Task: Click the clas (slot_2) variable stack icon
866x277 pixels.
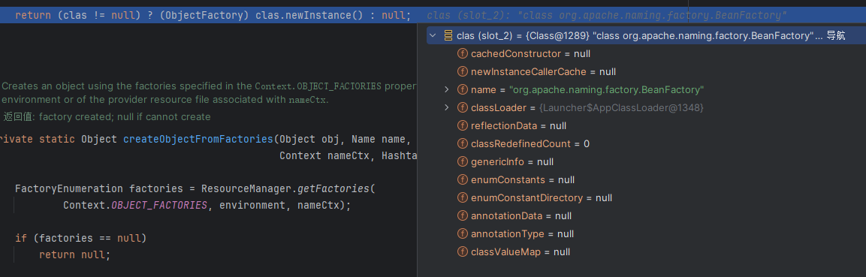Action: click(x=448, y=36)
